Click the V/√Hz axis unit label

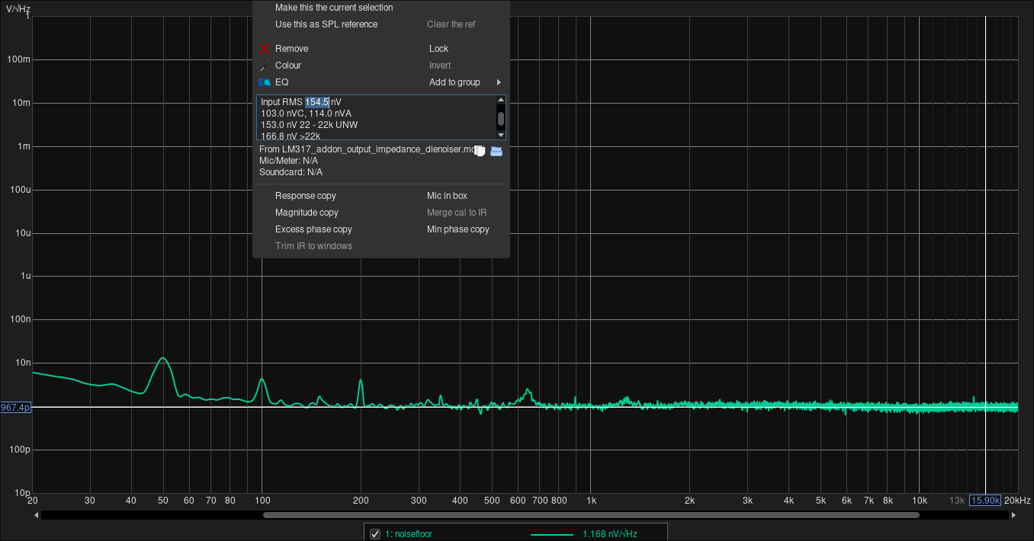(x=19, y=8)
